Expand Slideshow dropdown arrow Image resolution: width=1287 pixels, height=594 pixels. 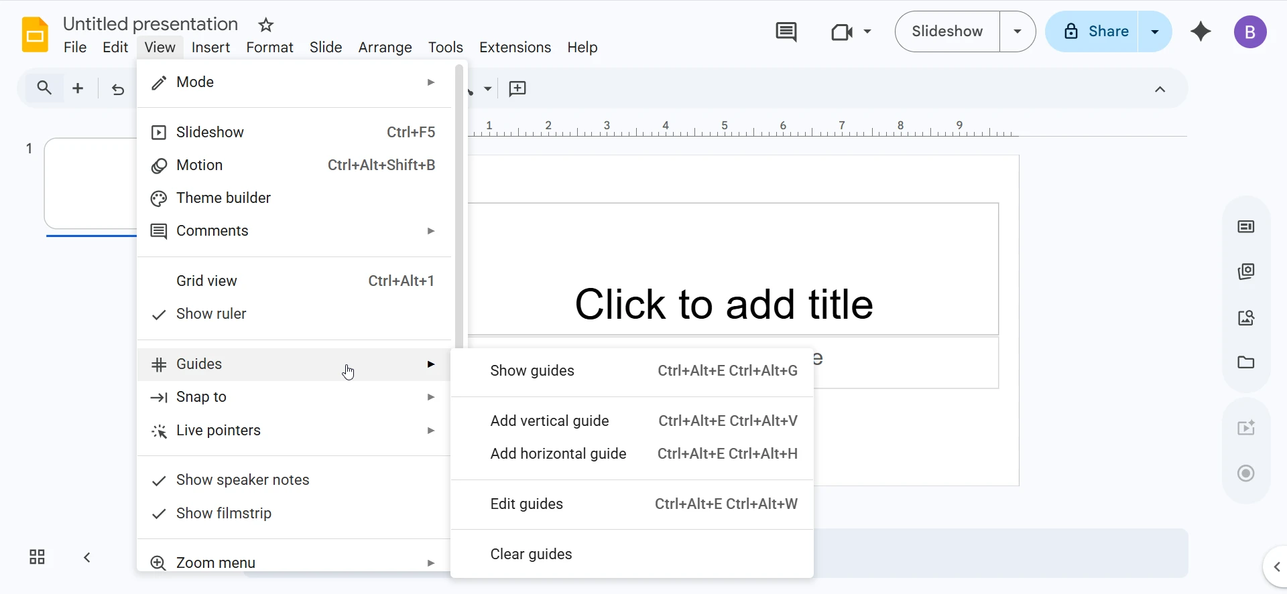click(x=1017, y=31)
